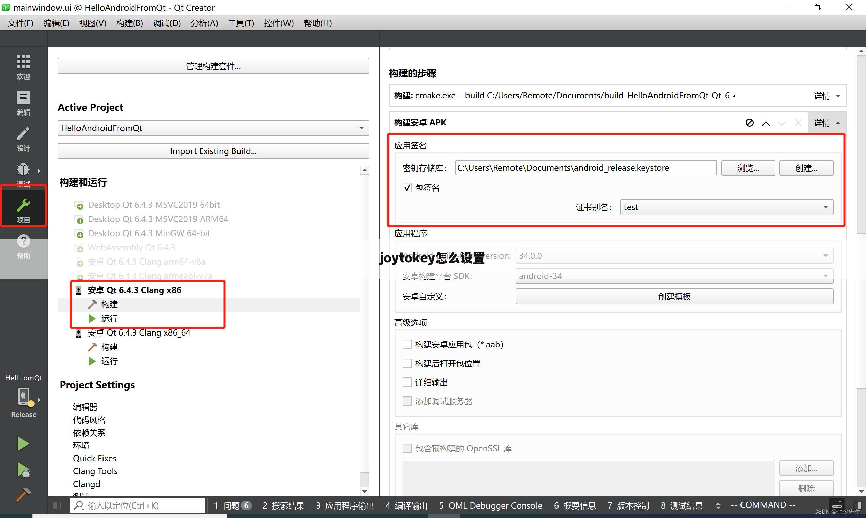This screenshot has width=866, height=518.
Task: Open the 安卓构建平台 SDK android-34 dropdown
Action: coord(674,276)
